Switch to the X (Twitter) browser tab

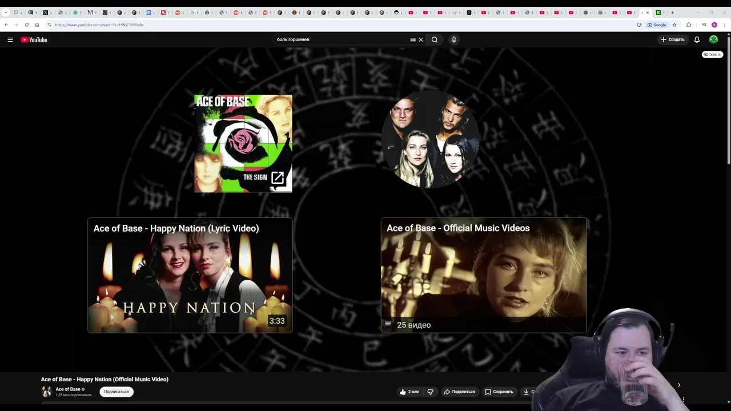46,12
